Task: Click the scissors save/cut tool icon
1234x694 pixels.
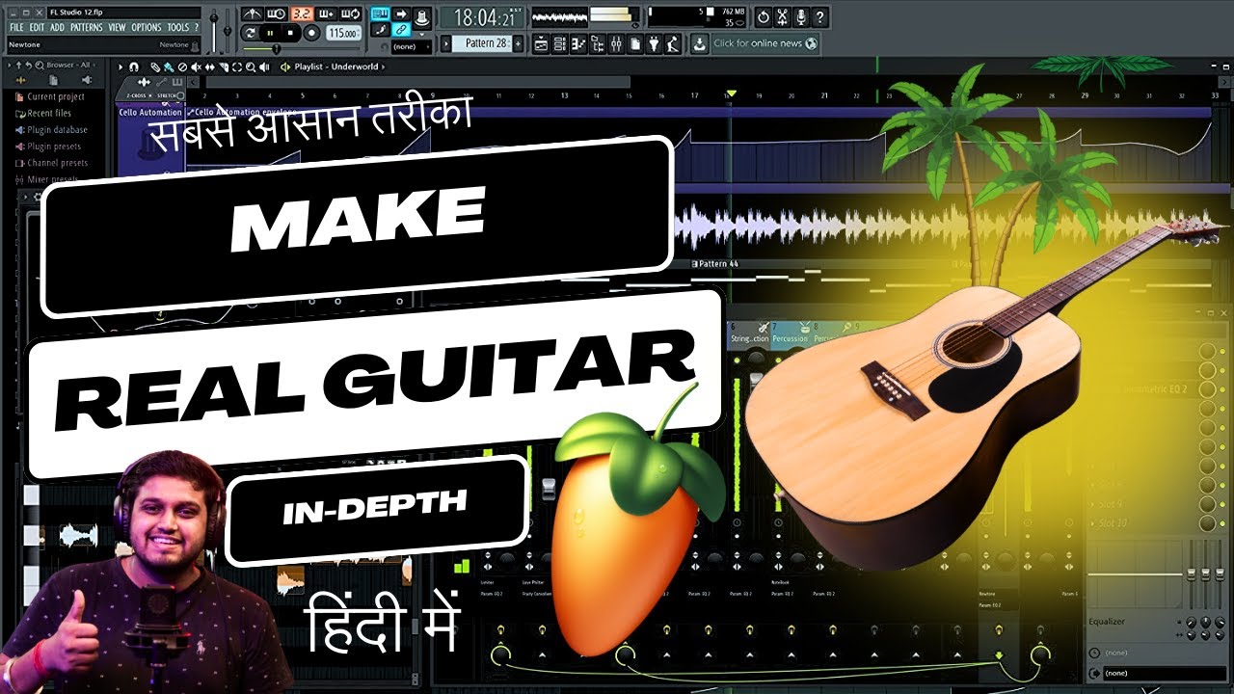Action: pos(783,17)
